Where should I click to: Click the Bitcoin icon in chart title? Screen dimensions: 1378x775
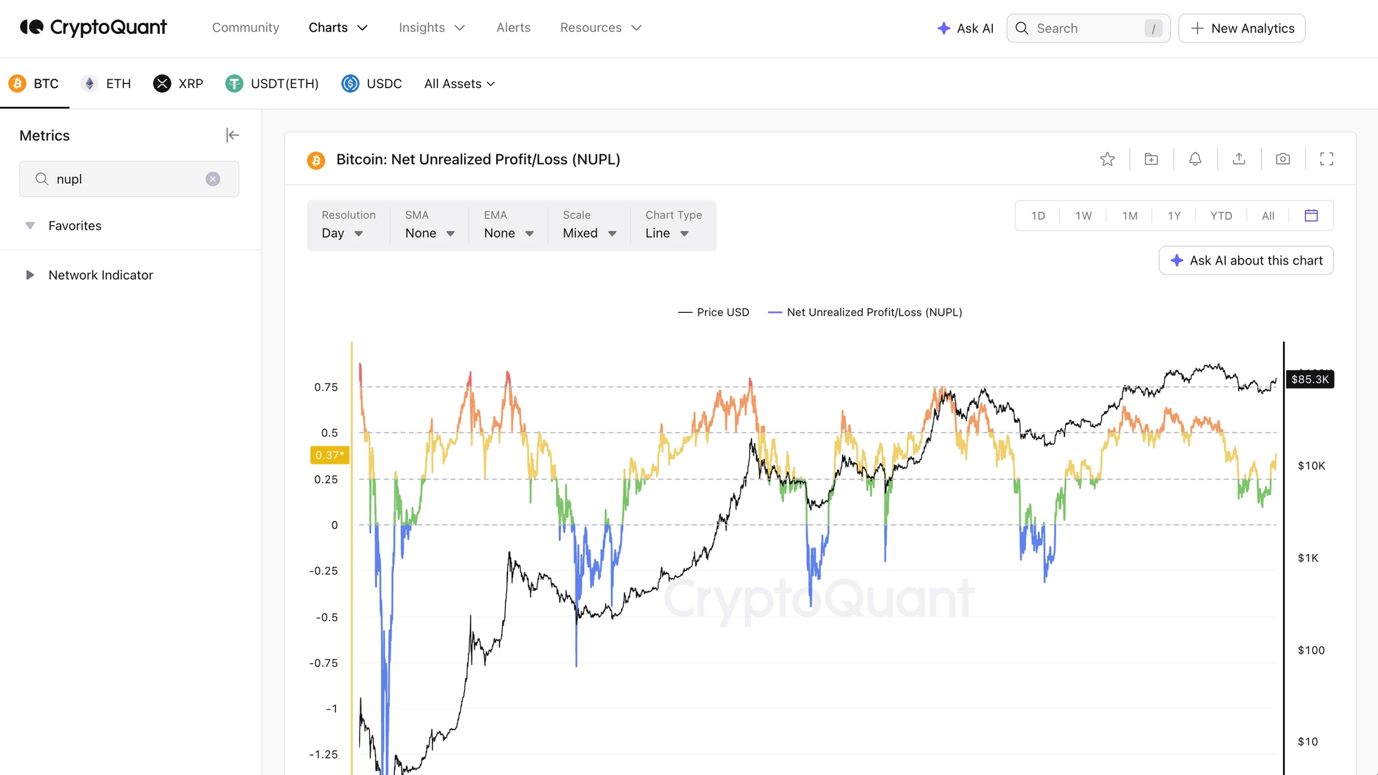(x=316, y=160)
